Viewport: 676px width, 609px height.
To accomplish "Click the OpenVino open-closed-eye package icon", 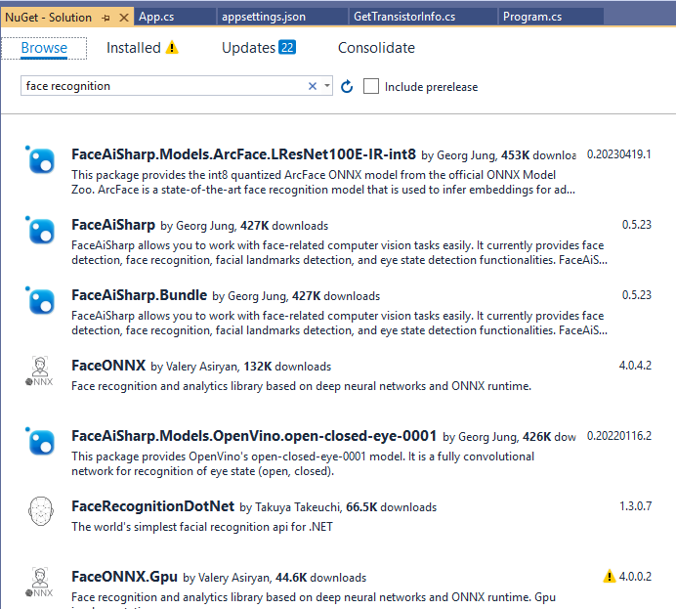I will click(x=40, y=442).
